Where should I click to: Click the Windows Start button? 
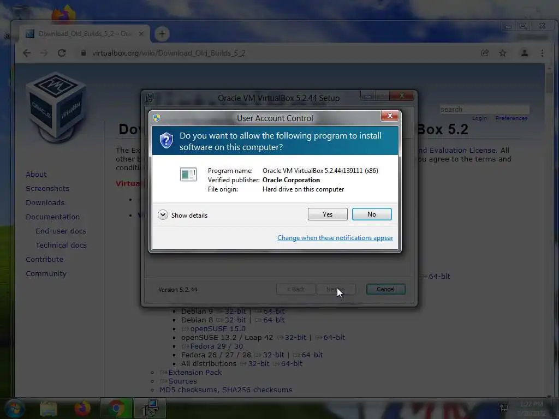pyautogui.click(x=15, y=409)
